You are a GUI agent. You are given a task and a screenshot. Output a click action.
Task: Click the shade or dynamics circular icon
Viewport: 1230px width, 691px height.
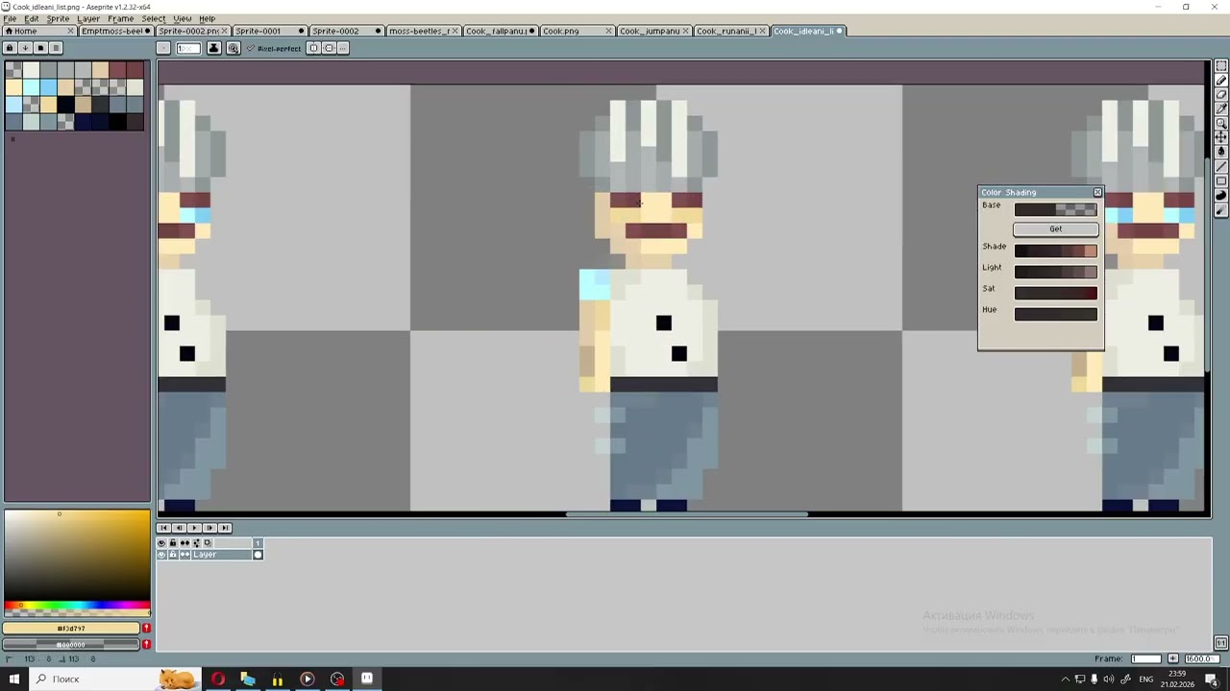233,48
